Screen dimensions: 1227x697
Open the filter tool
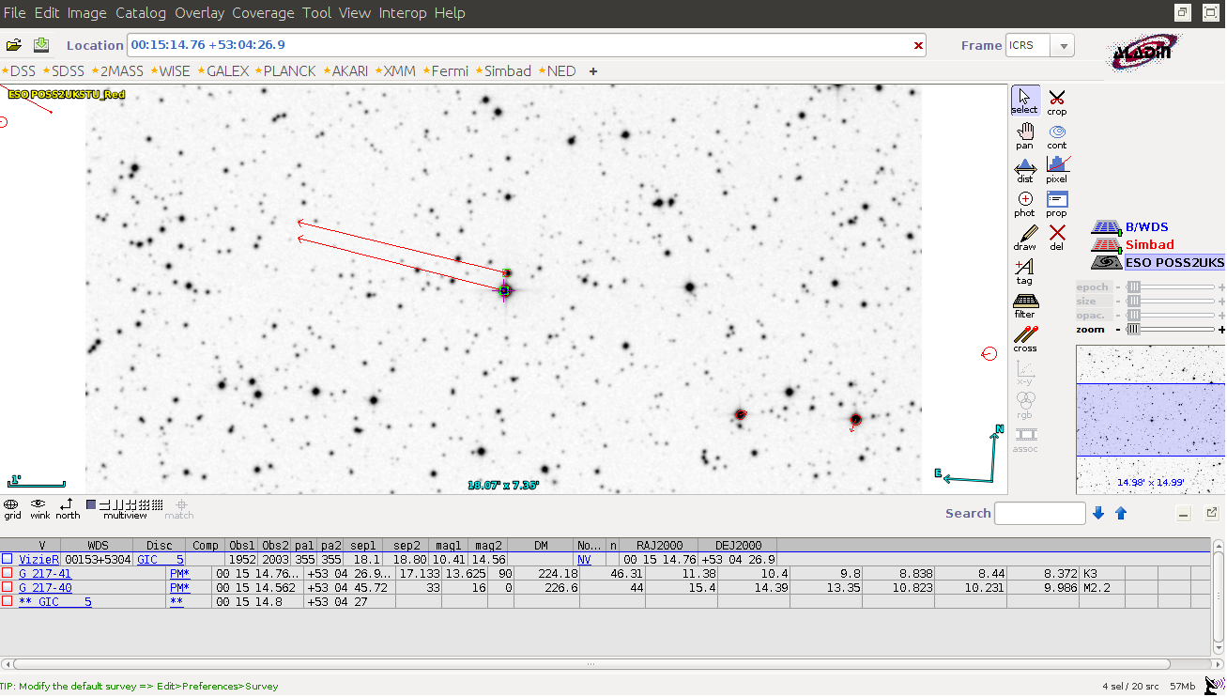tap(1024, 302)
